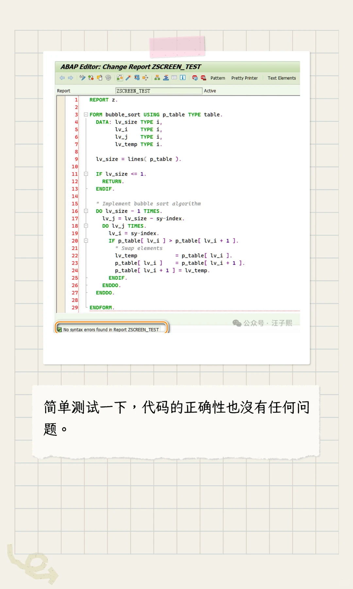Click the Where-Used List icon
This screenshot has height=589, width=353.
(x=145, y=78)
